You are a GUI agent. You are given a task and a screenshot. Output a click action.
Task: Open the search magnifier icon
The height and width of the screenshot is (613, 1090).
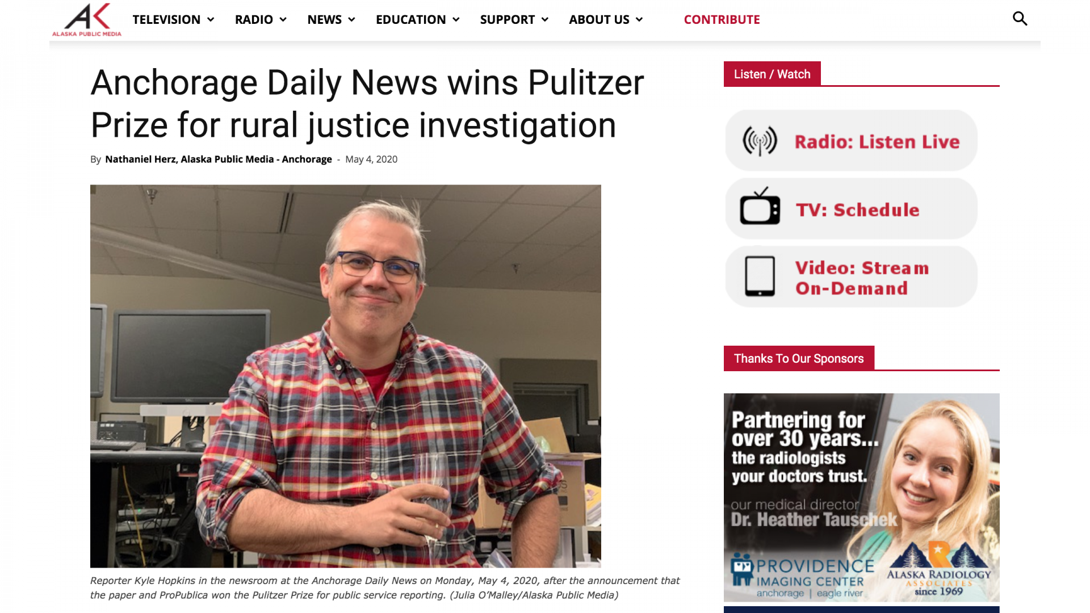click(x=1020, y=19)
